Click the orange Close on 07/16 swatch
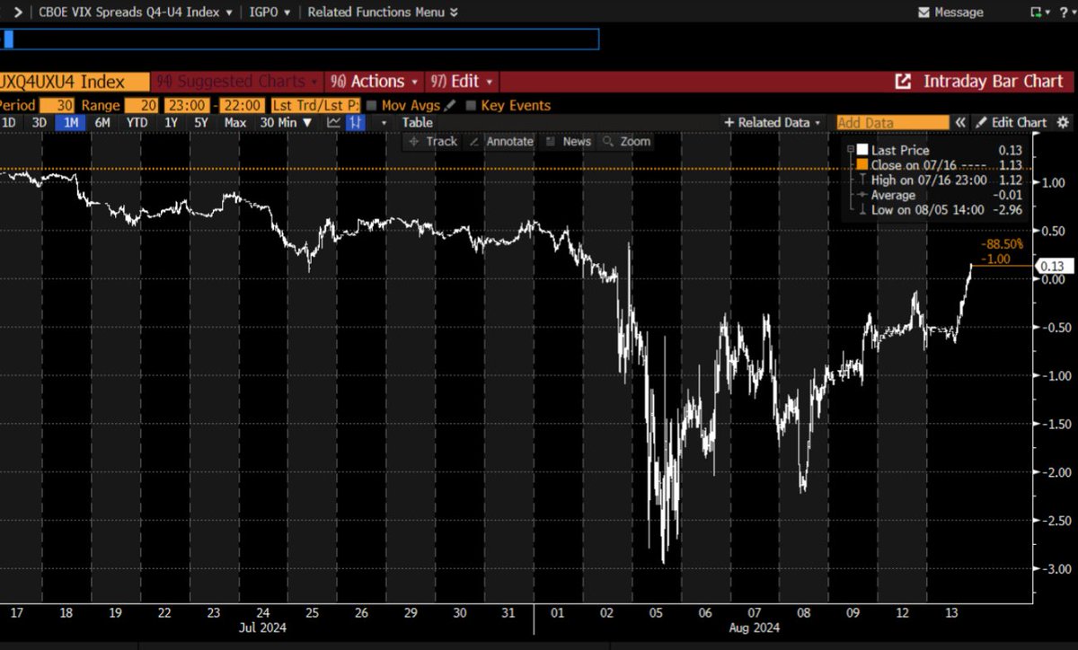Image resolution: width=1078 pixels, height=650 pixels. pos(862,165)
